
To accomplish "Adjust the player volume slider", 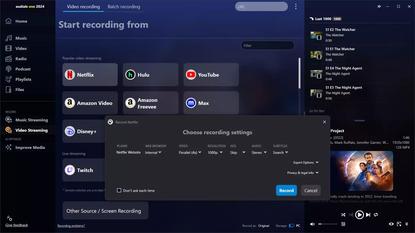I will pyautogui.click(x=328, y=224).
